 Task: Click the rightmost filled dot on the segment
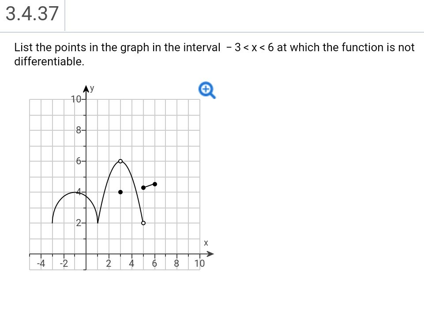coord(155,184)
